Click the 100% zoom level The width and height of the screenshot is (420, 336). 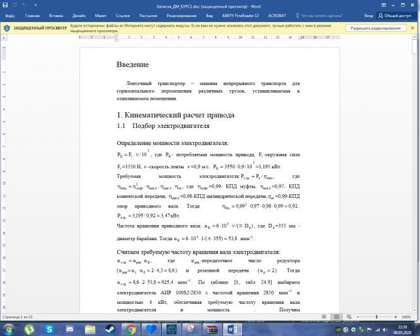pos(406,316)
